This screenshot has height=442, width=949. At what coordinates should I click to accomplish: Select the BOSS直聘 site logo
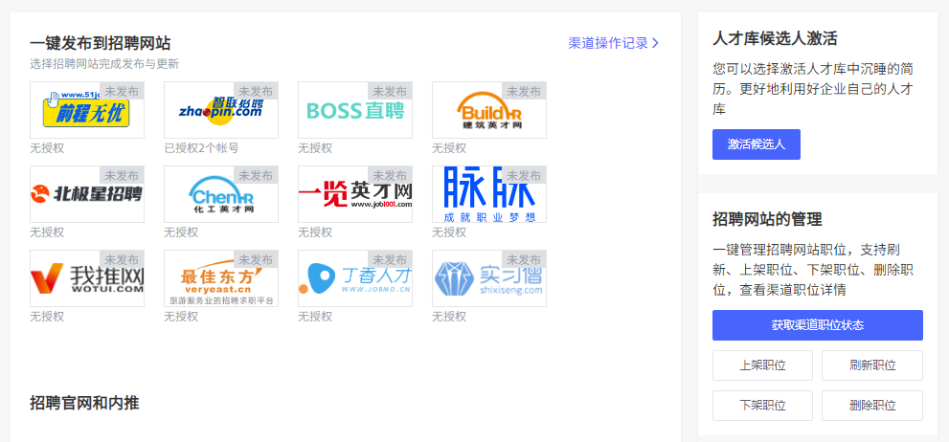[355, 110]
